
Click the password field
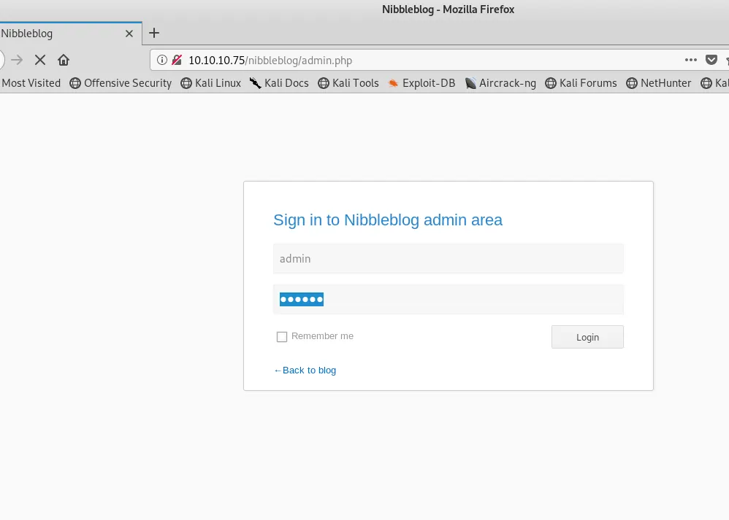click(x=449, y=300)
